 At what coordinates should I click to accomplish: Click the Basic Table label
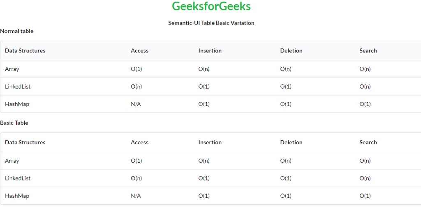click(14, 123)
